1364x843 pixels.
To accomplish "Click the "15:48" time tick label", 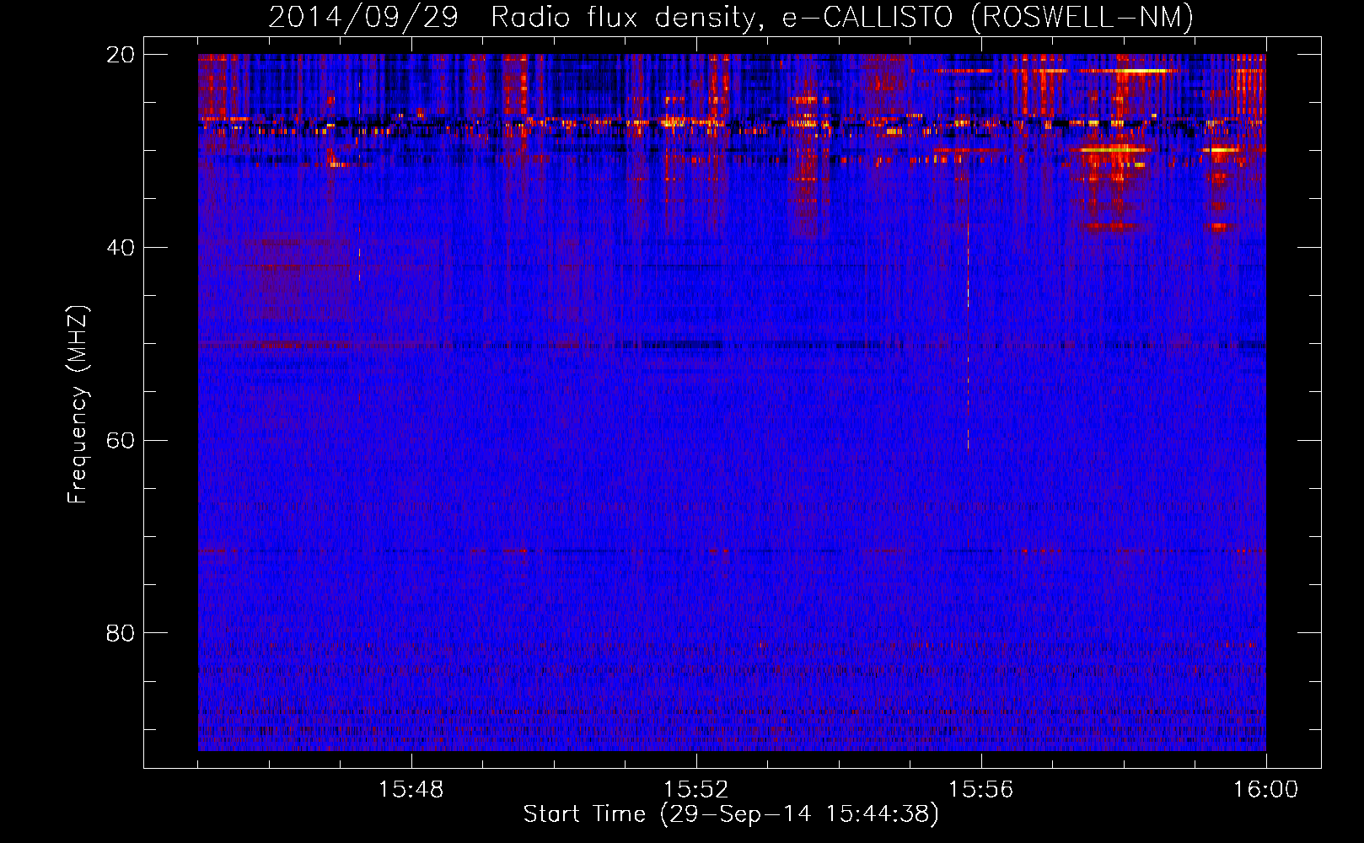I will click(x=411, y=790).
